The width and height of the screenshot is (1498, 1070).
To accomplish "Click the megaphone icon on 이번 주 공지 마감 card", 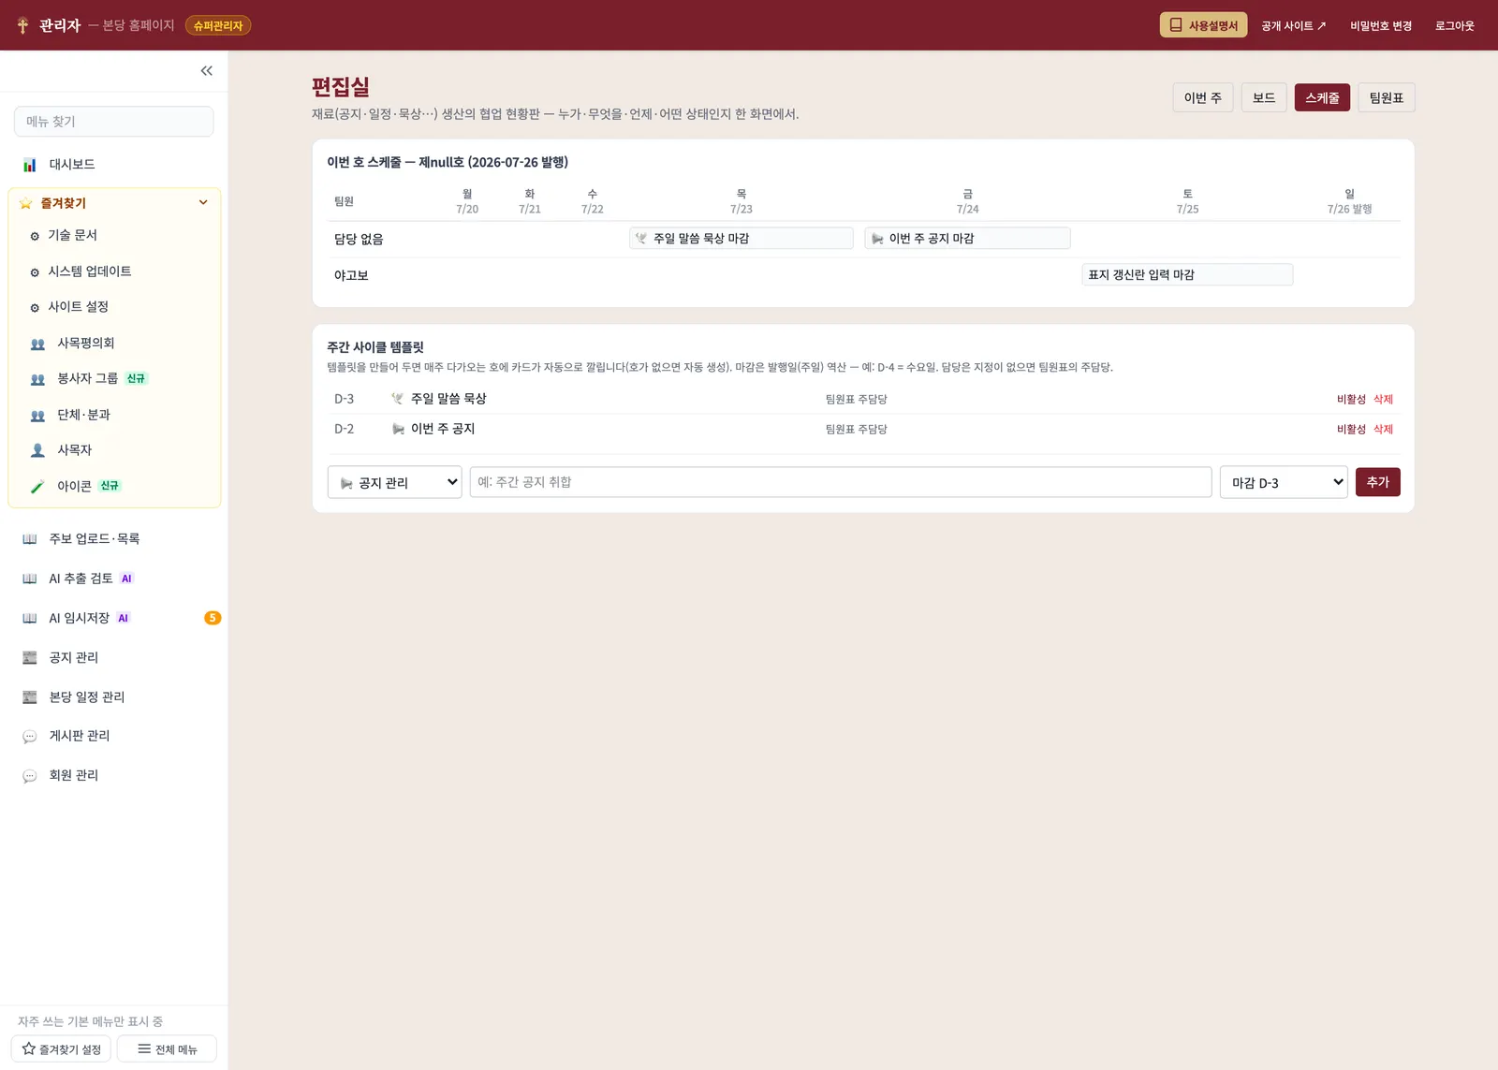I will pyautogui.click(x=877, y=239).
